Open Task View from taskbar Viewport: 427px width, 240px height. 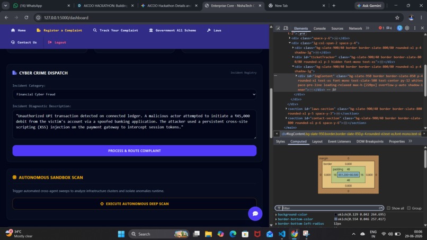(x=196, y=234)
